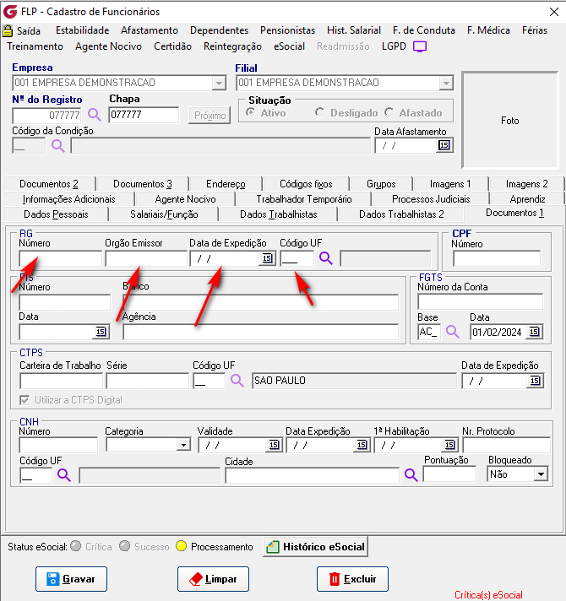Expand the Bloqueado dropdown
This screenshot has height=601, width=566.
click(x=541, y=474)
